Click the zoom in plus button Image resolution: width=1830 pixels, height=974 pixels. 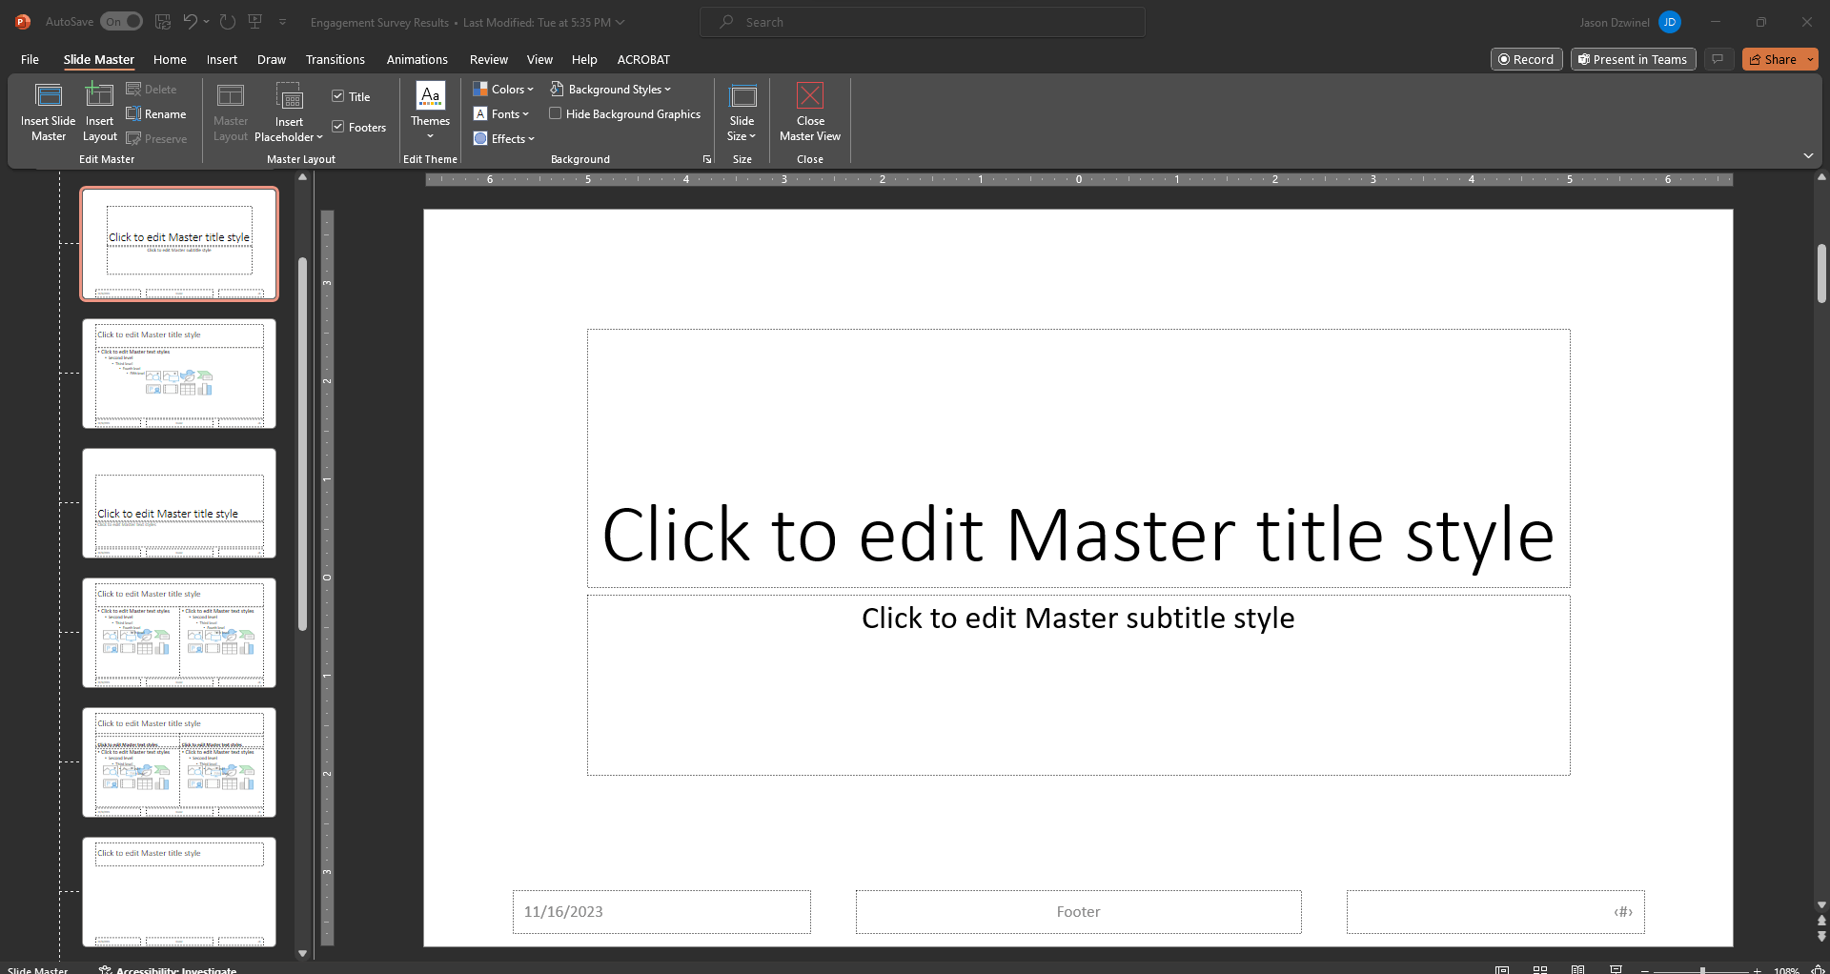tap(1758, 970)
